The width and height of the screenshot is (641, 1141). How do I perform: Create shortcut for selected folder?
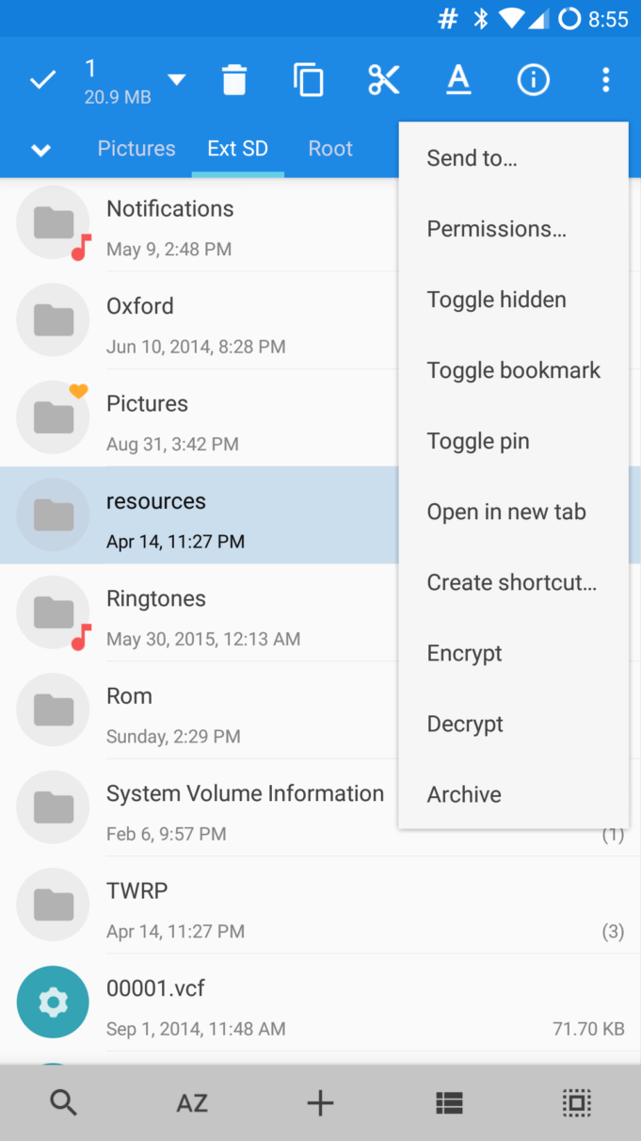click(x=511, y=581)
